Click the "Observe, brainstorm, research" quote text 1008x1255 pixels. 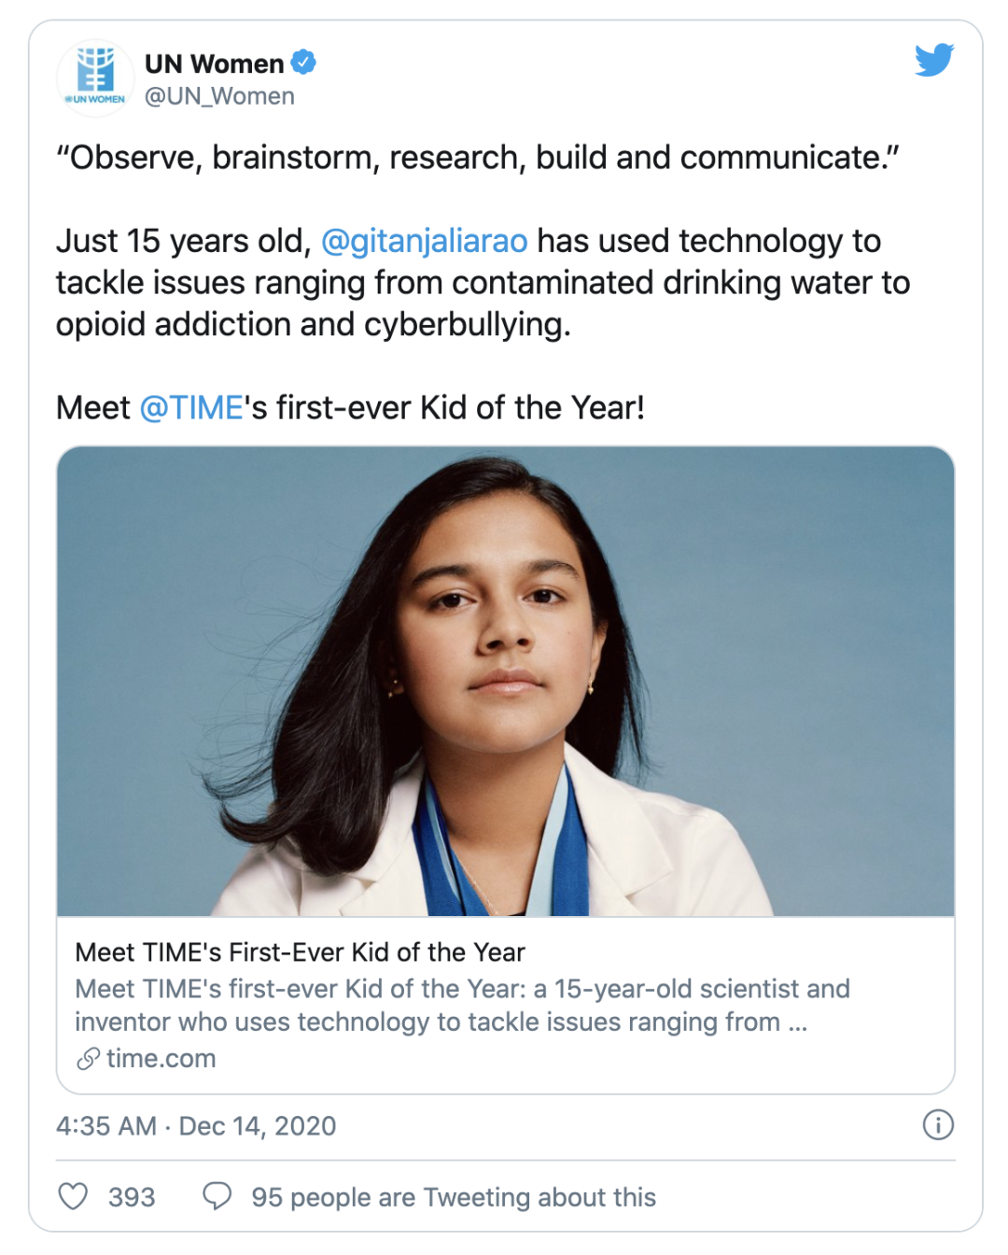[x=477, y=158]
